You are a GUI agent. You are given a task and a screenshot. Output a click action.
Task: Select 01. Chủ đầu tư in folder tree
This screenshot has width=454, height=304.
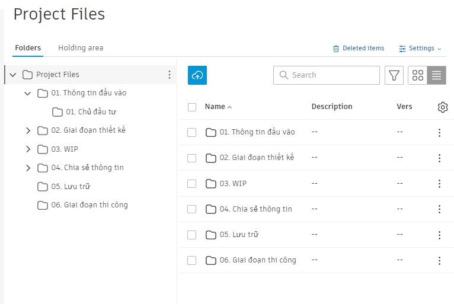pyautogui.click(x=91, y=112)
